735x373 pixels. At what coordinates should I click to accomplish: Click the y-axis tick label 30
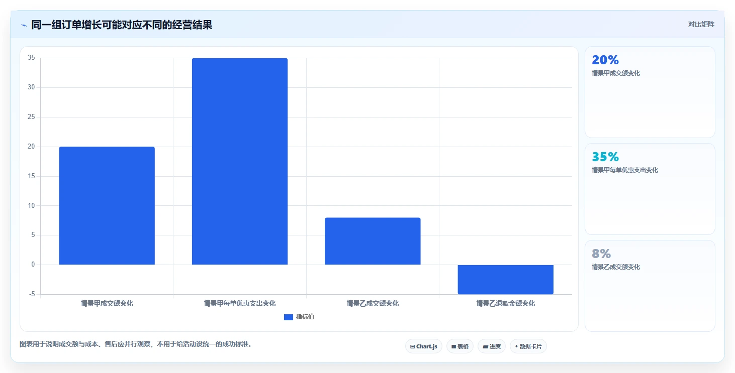31,87
